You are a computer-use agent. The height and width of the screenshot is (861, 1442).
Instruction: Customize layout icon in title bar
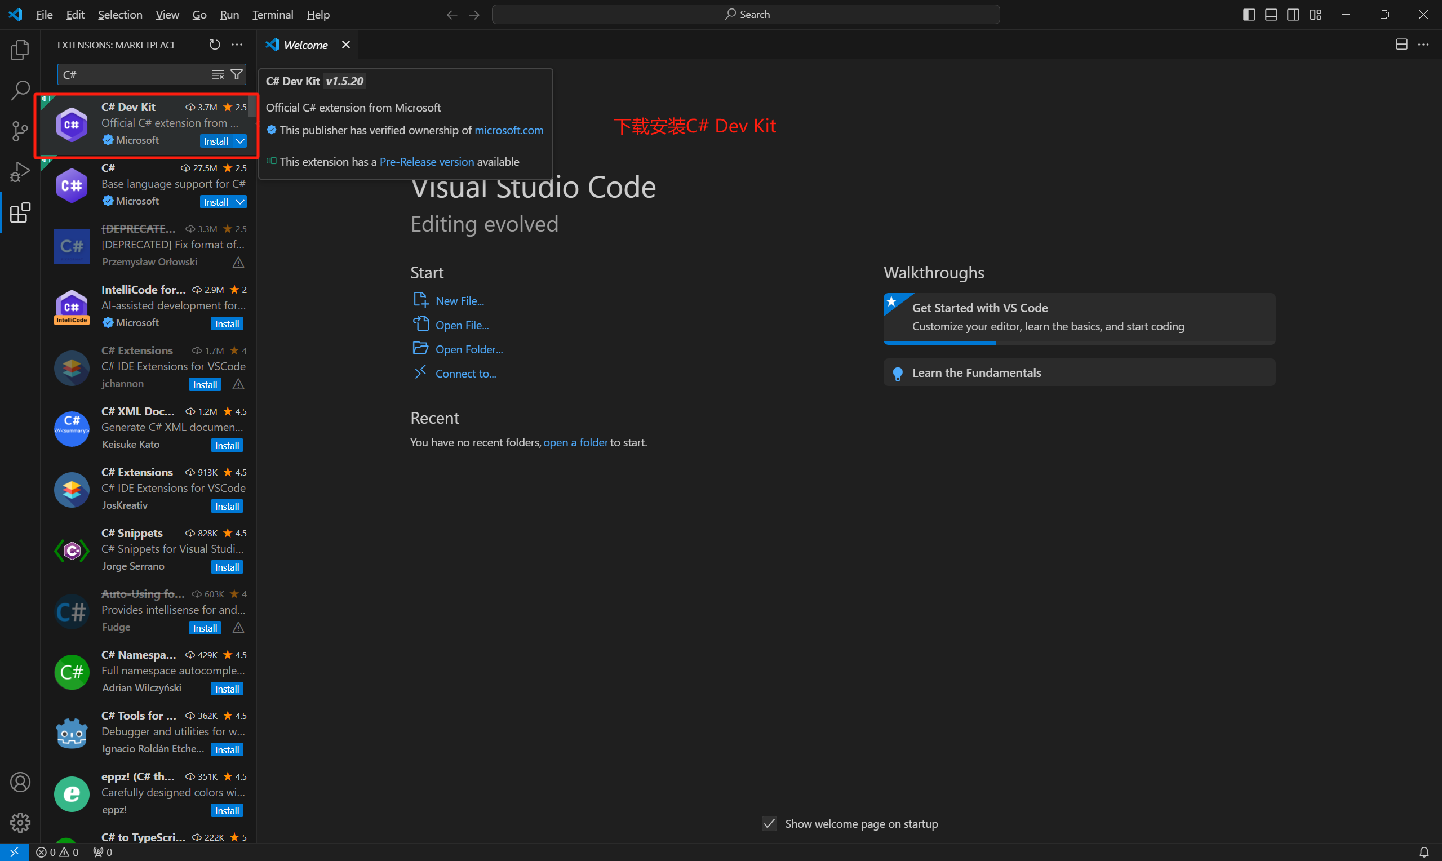click(1316, 15)
